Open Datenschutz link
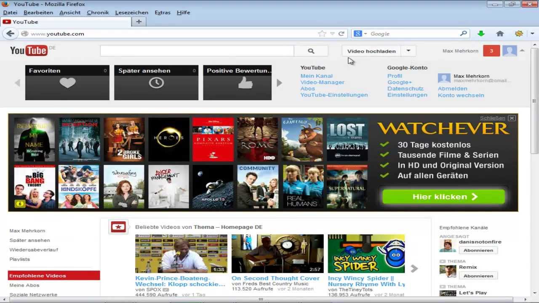The height and width of the screenshot is (303, 539). click(x=406, y=89)
